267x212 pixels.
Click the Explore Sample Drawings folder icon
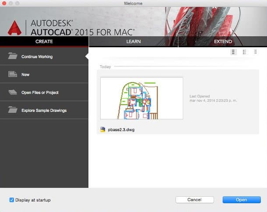[x=13, y=110]
